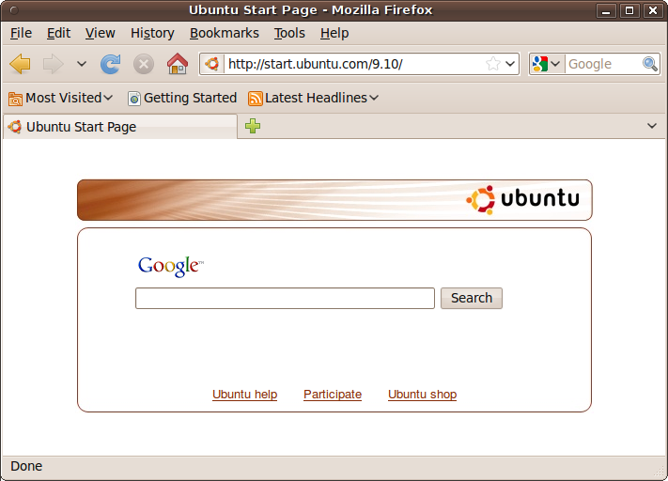The image size is (668, 481).
Task: Go to the Home page icon
Action: pos(178,64)
